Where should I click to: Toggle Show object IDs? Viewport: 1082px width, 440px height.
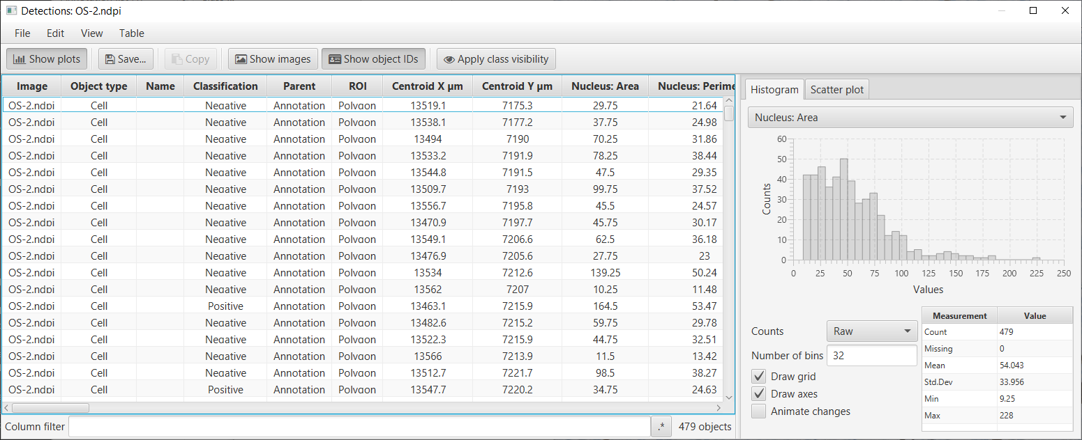tap(373, 59)
